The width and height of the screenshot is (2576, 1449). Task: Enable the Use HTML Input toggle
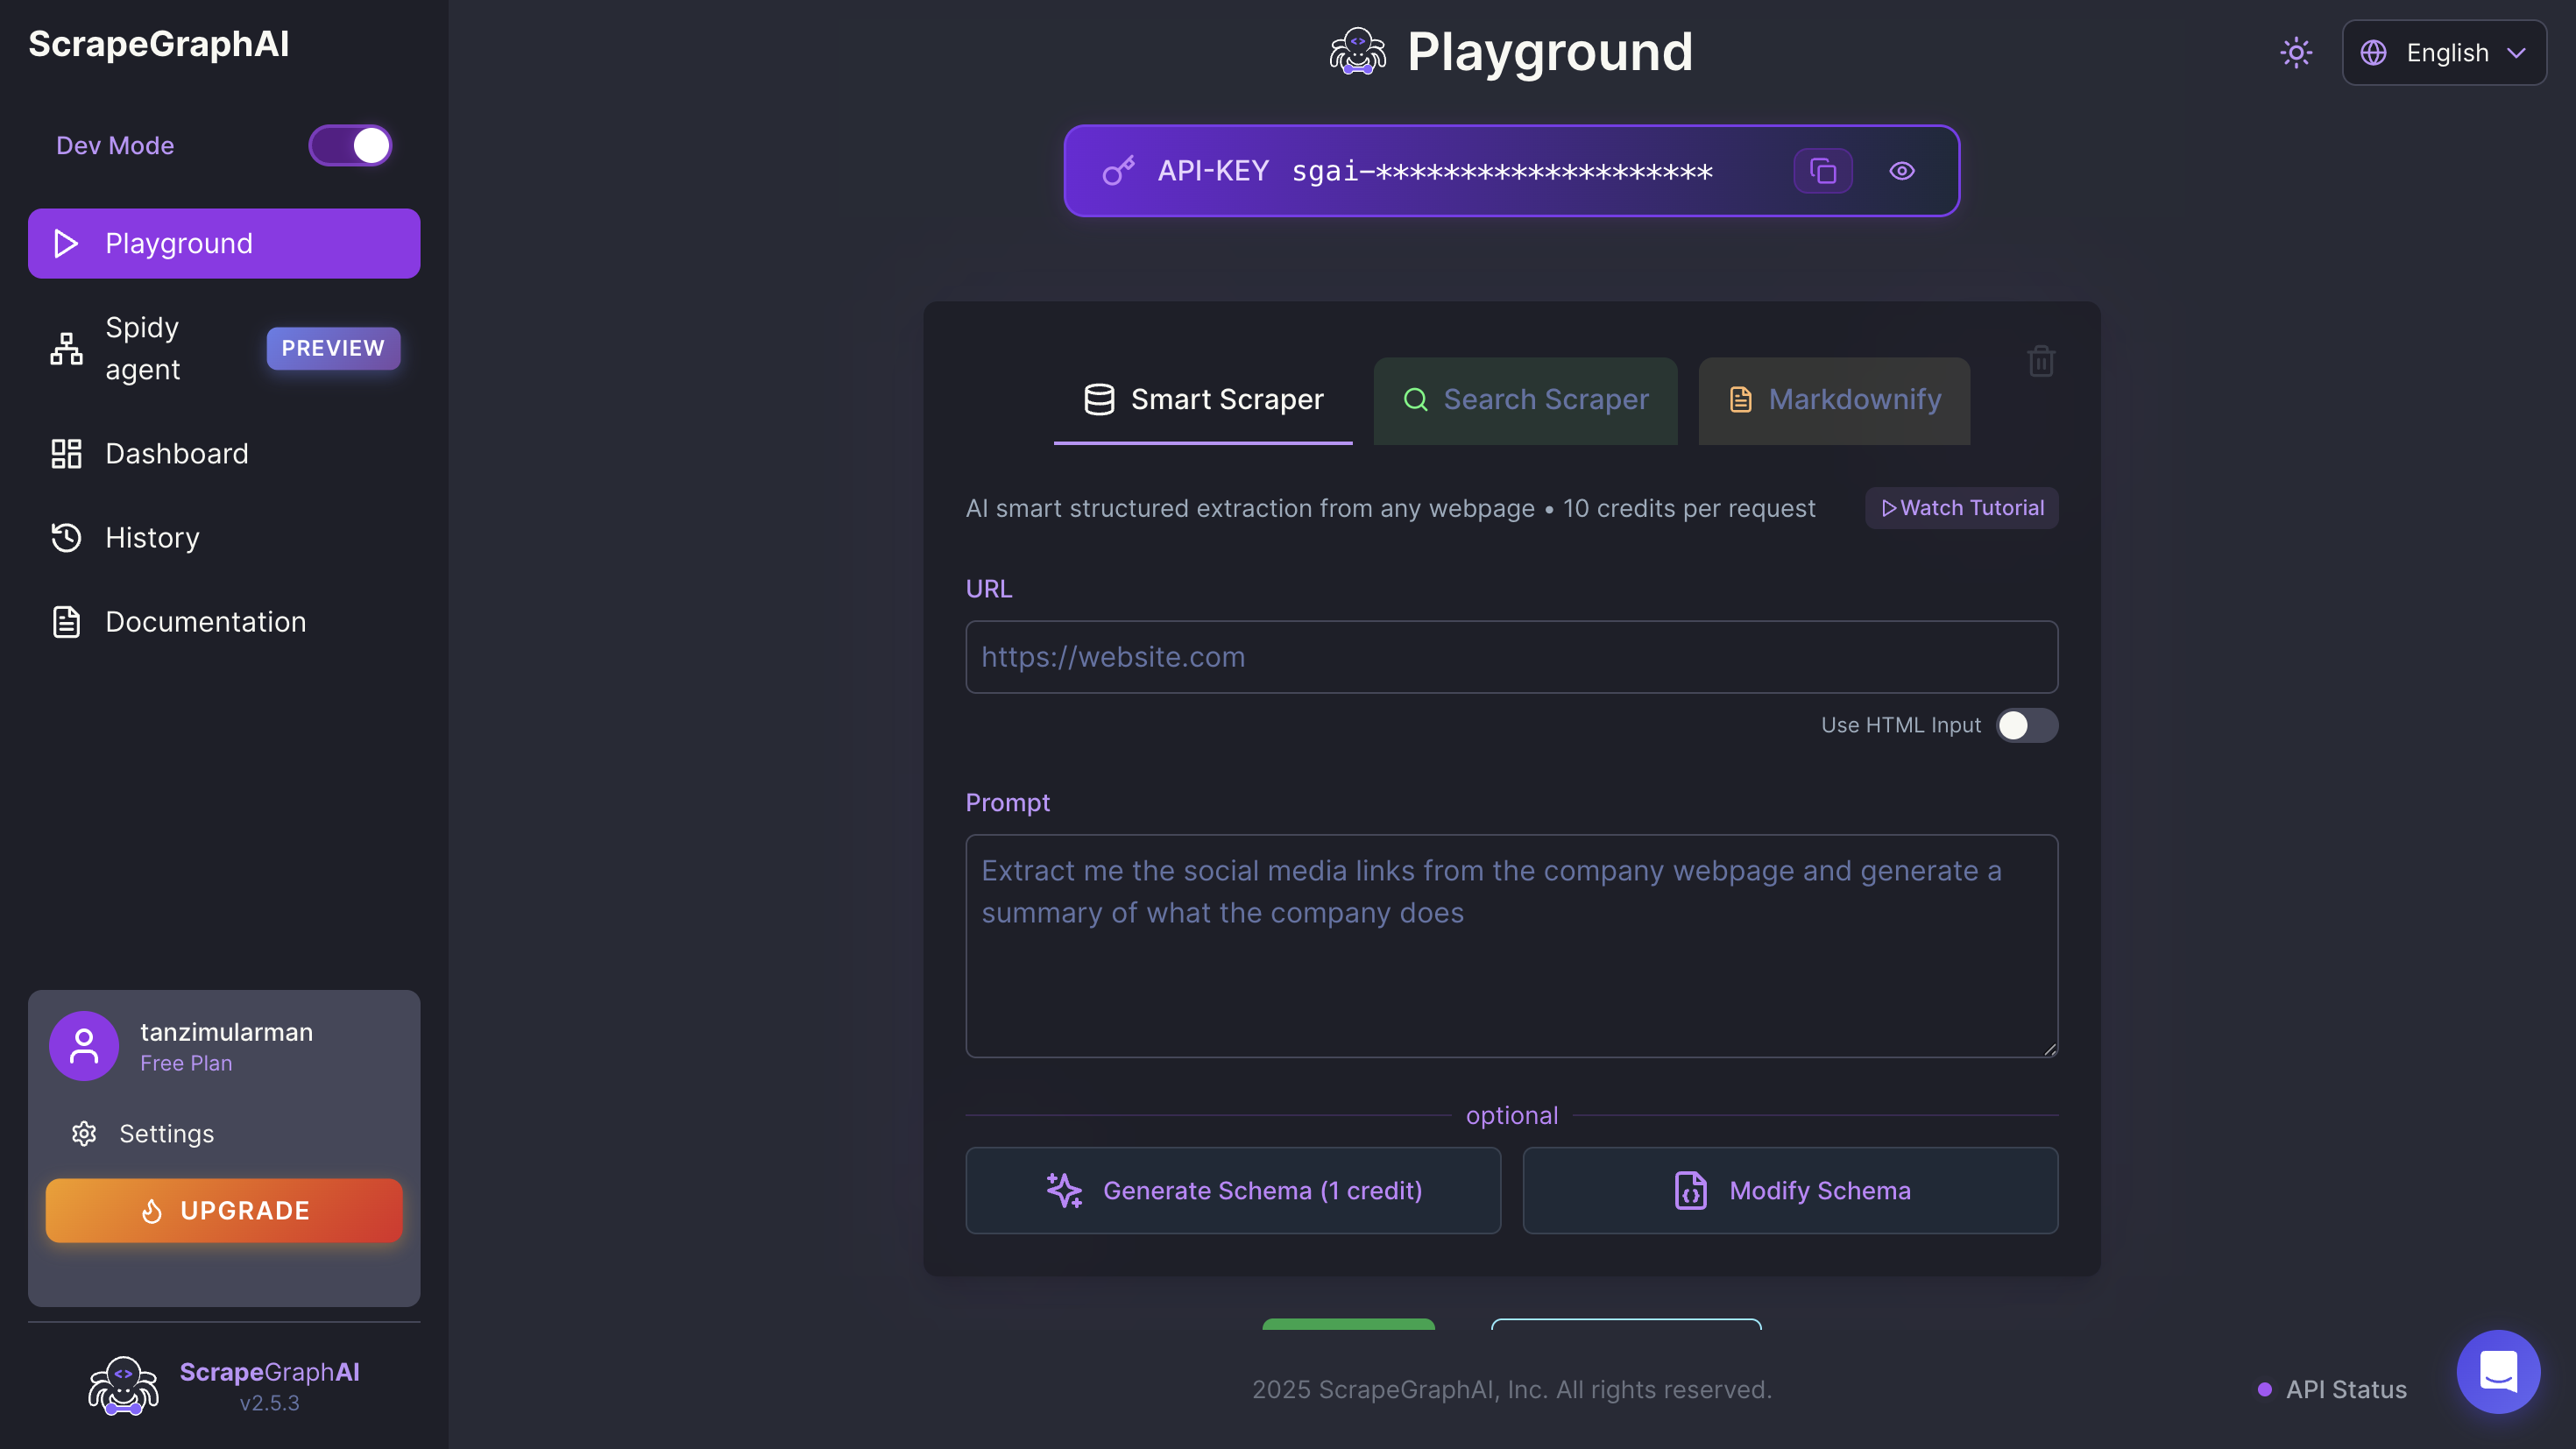point(2026,725)
